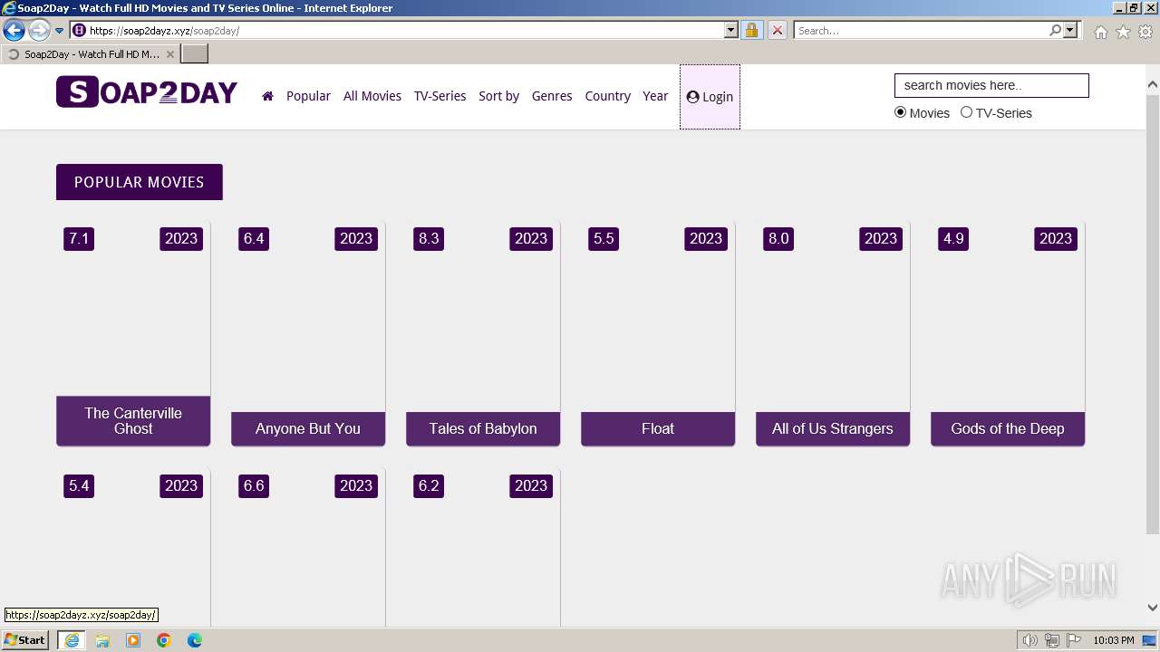Select the TV-Series radio button
This screenshot has width=1160, height=652.
pyautogui.click(x=966, y=112)
